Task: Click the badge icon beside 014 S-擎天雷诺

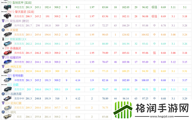Action: pos(4,12)
